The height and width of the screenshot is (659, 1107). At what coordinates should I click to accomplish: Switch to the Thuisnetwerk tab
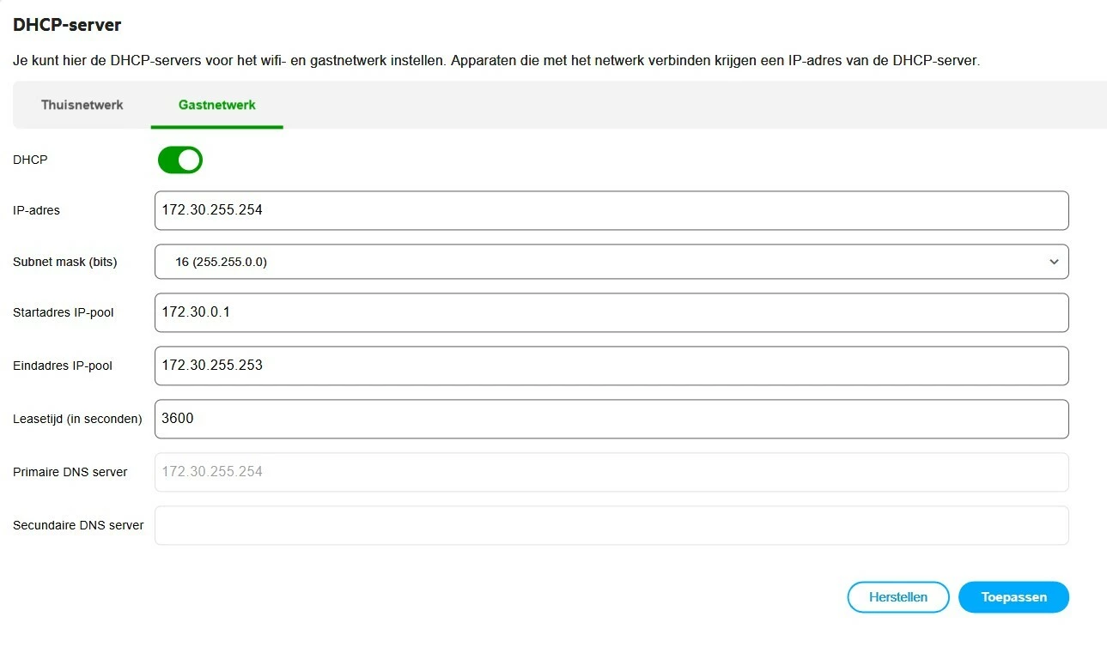(x=82, y=105)
